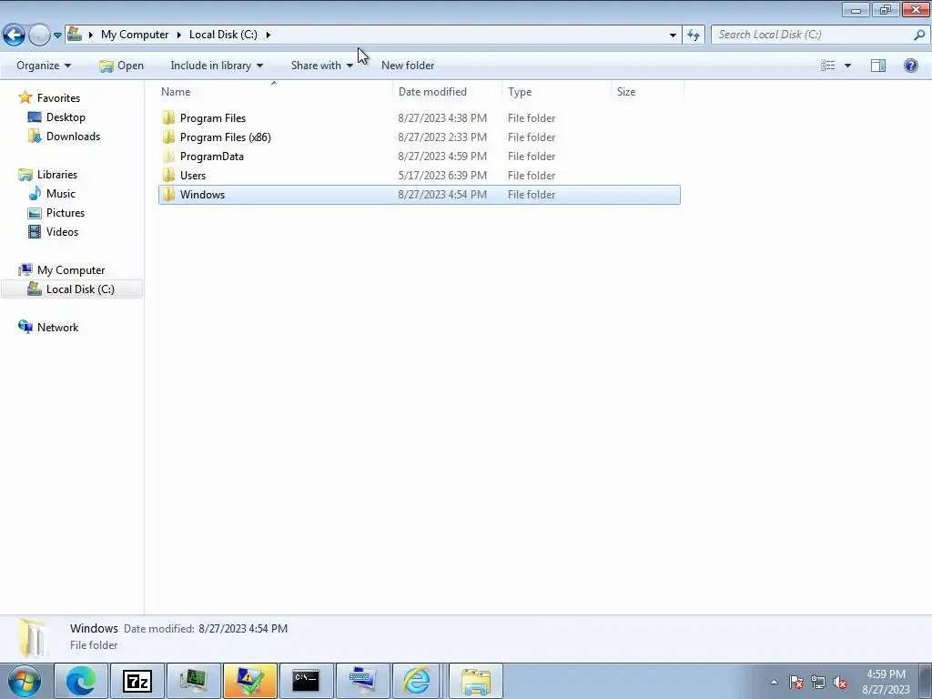Click the Help question mark icon
This screenshot has width=932, height=699.
tap(910, 66)
